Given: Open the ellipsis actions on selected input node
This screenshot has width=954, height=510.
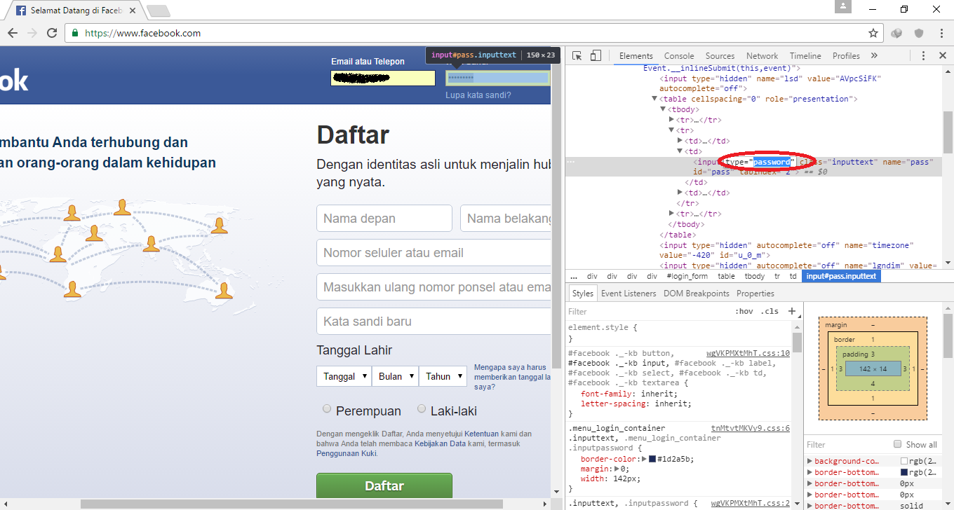Looking at the screenshot, I should click(x=571, y=162).
